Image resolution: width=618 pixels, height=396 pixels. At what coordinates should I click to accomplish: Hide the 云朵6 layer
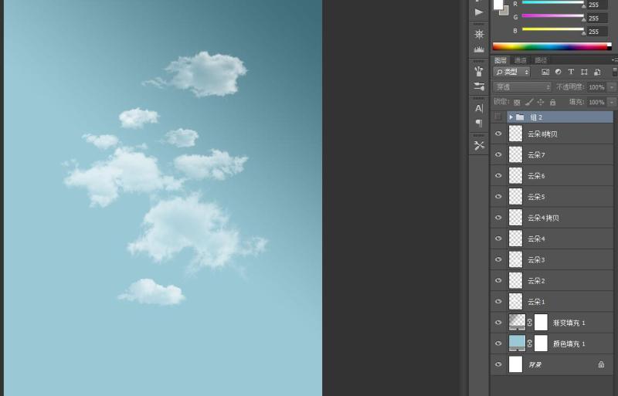(498, 175)
